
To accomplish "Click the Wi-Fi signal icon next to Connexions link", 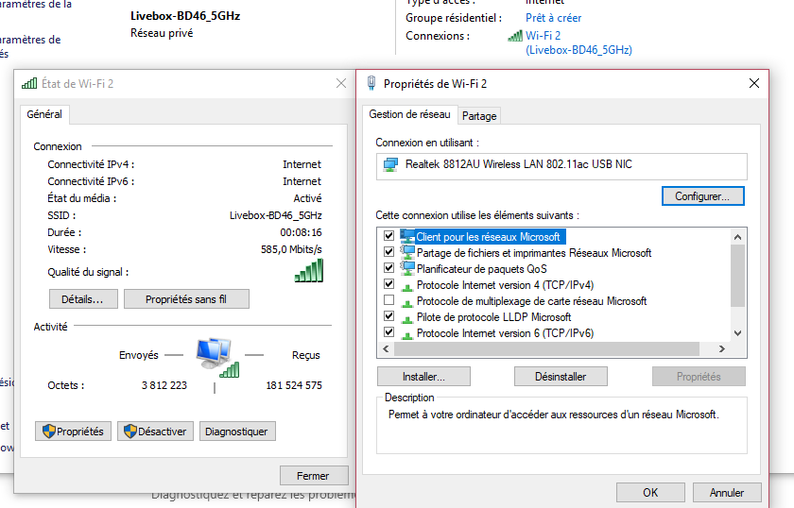I will (515, 36).
